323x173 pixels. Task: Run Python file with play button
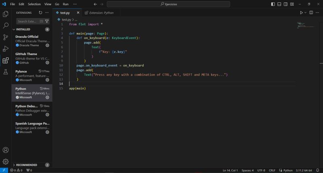point(301,13)
